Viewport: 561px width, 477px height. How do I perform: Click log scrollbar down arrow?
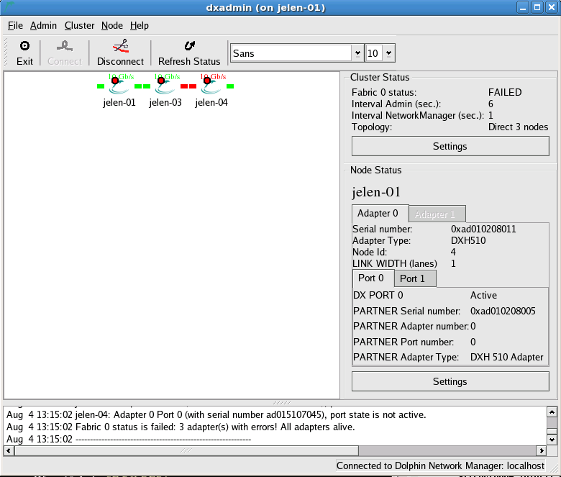click(x=552, y=440)
